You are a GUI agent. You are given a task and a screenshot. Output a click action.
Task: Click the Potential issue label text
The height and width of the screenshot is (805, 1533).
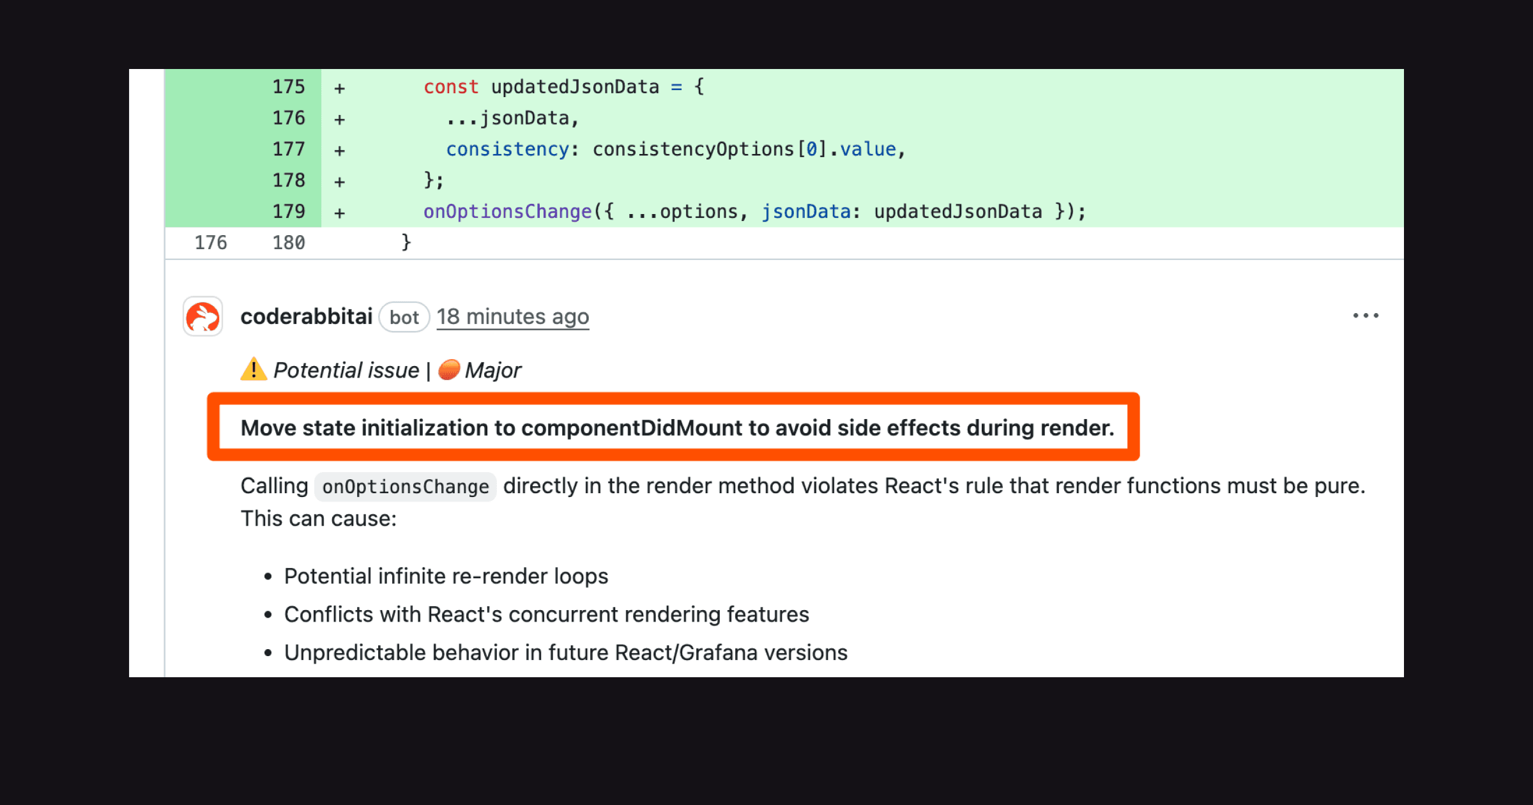345,369
